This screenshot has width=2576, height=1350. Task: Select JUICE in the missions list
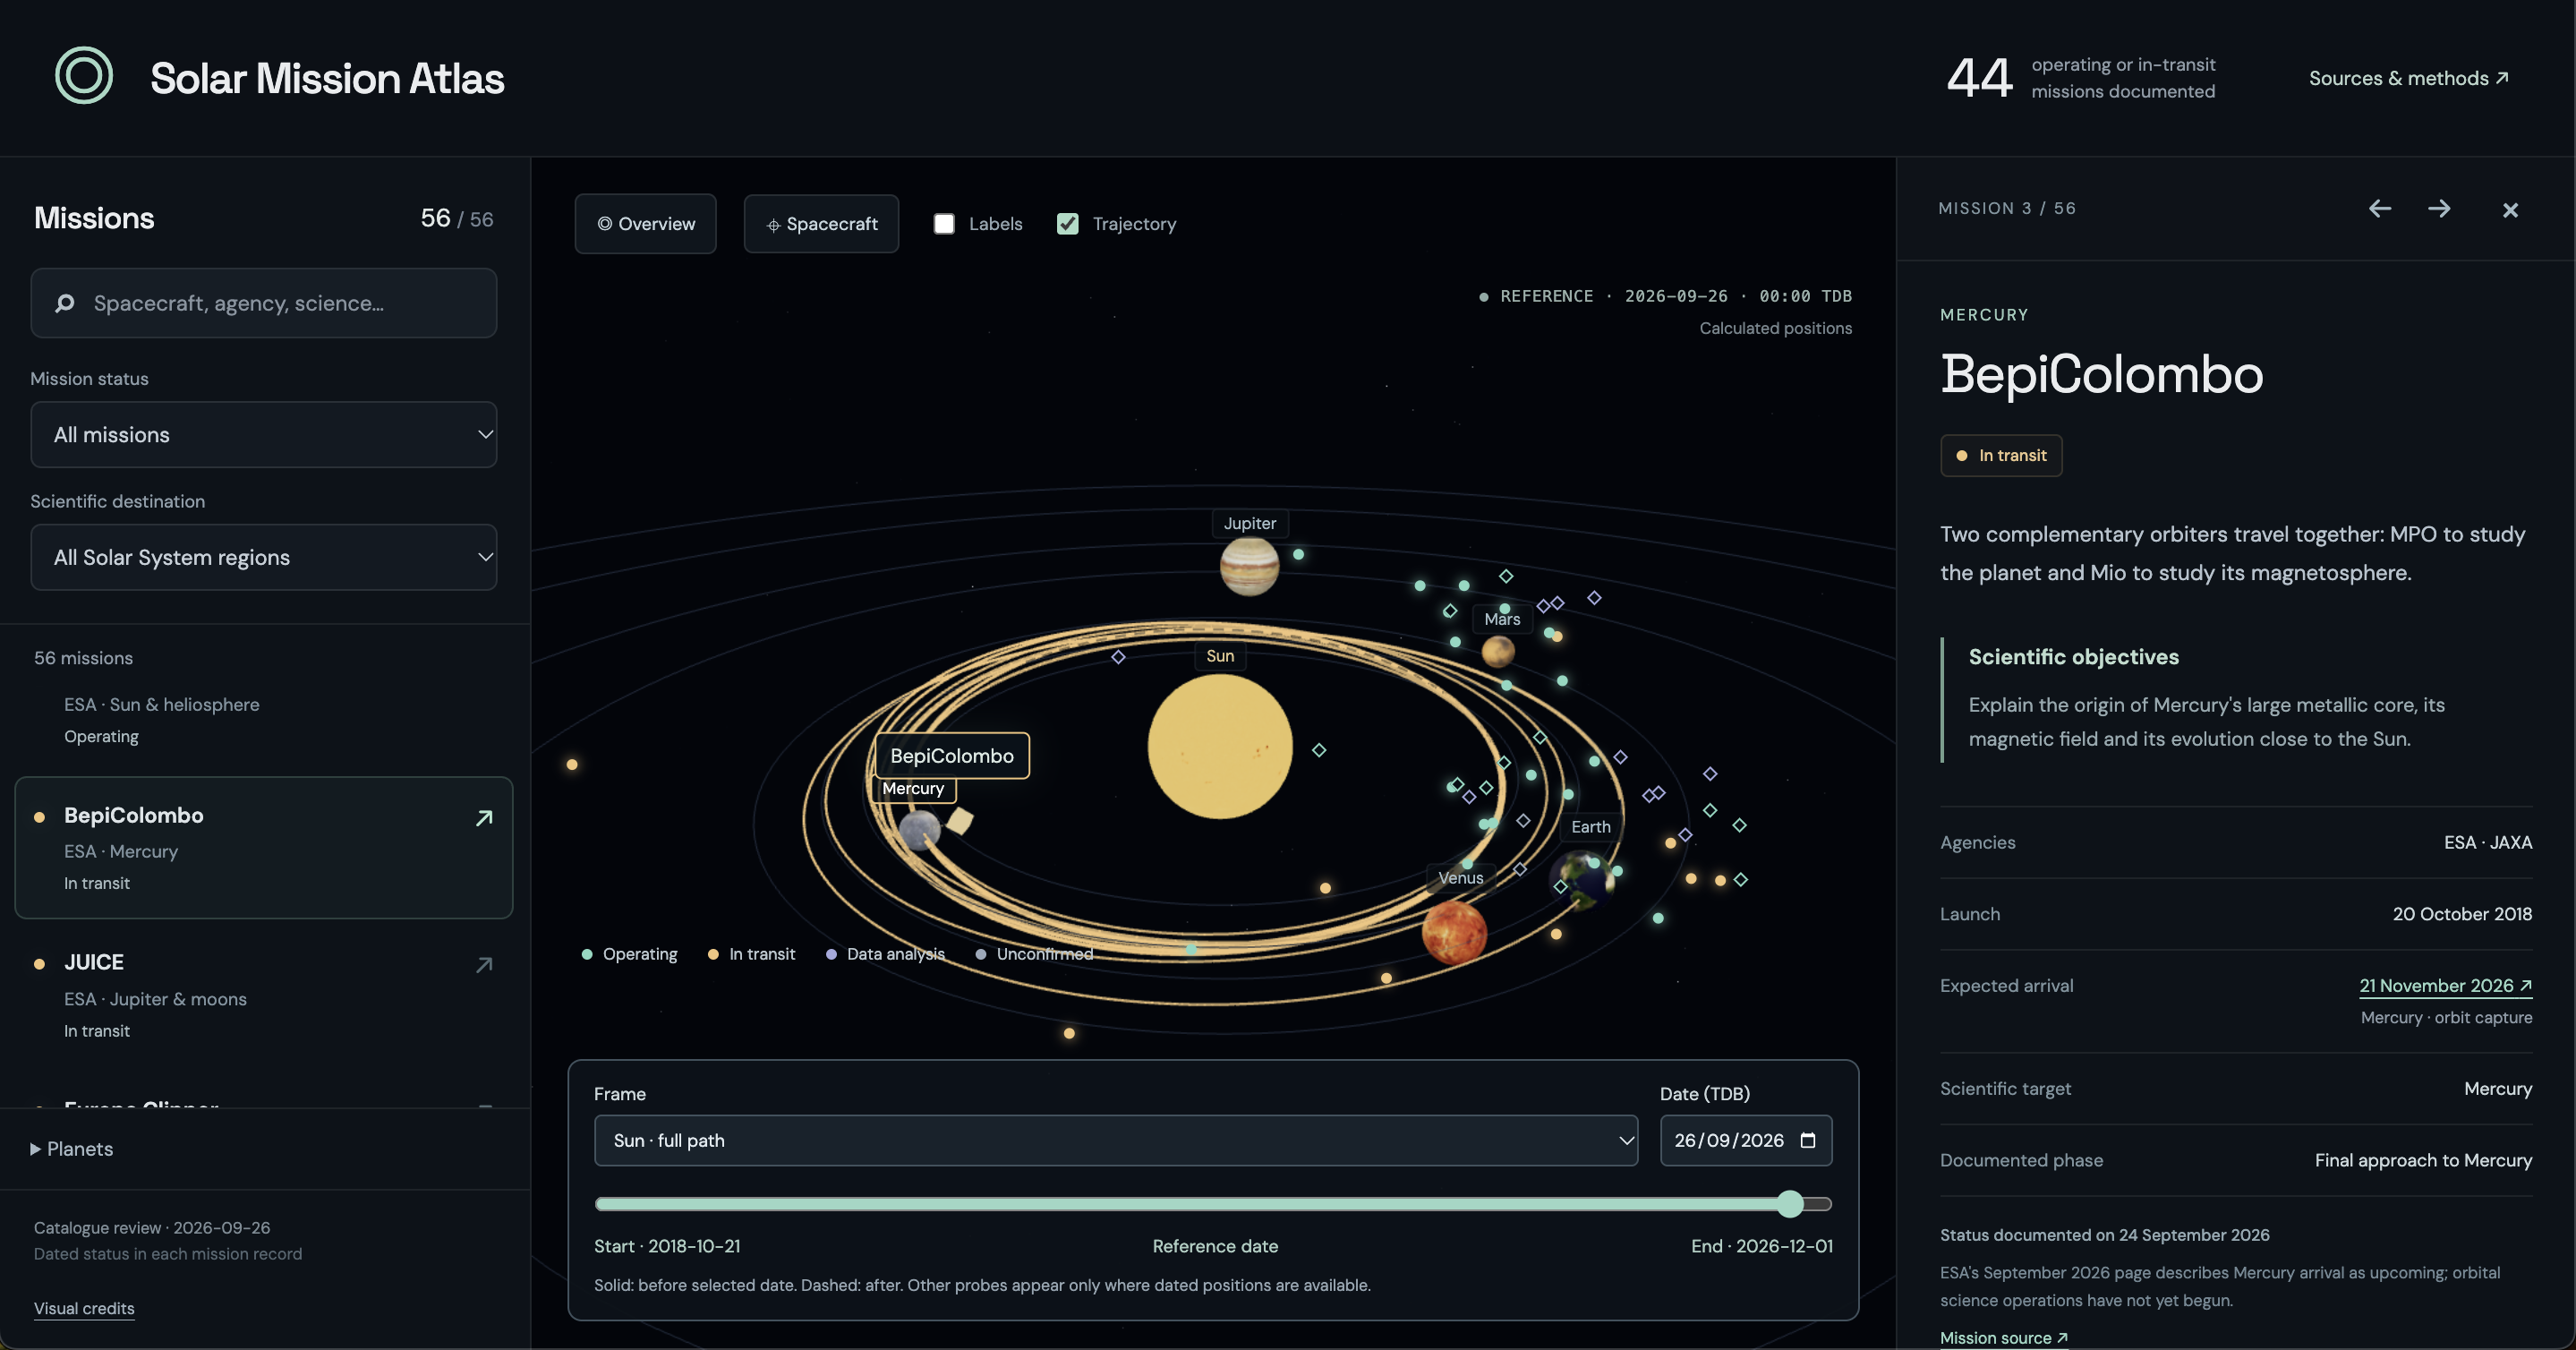coord(264,995)
